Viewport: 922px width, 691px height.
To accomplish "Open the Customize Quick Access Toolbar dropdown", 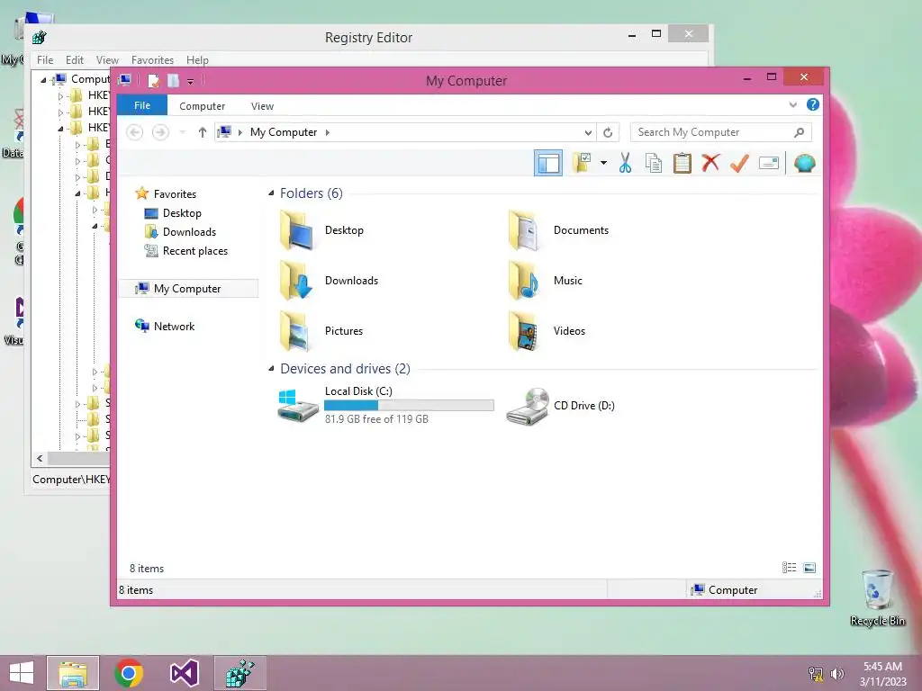I will pyautogui.click(x=191, y=82).
